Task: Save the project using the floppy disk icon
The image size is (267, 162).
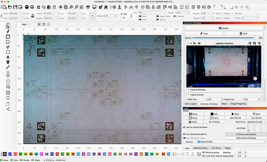Action: [15, 7]
